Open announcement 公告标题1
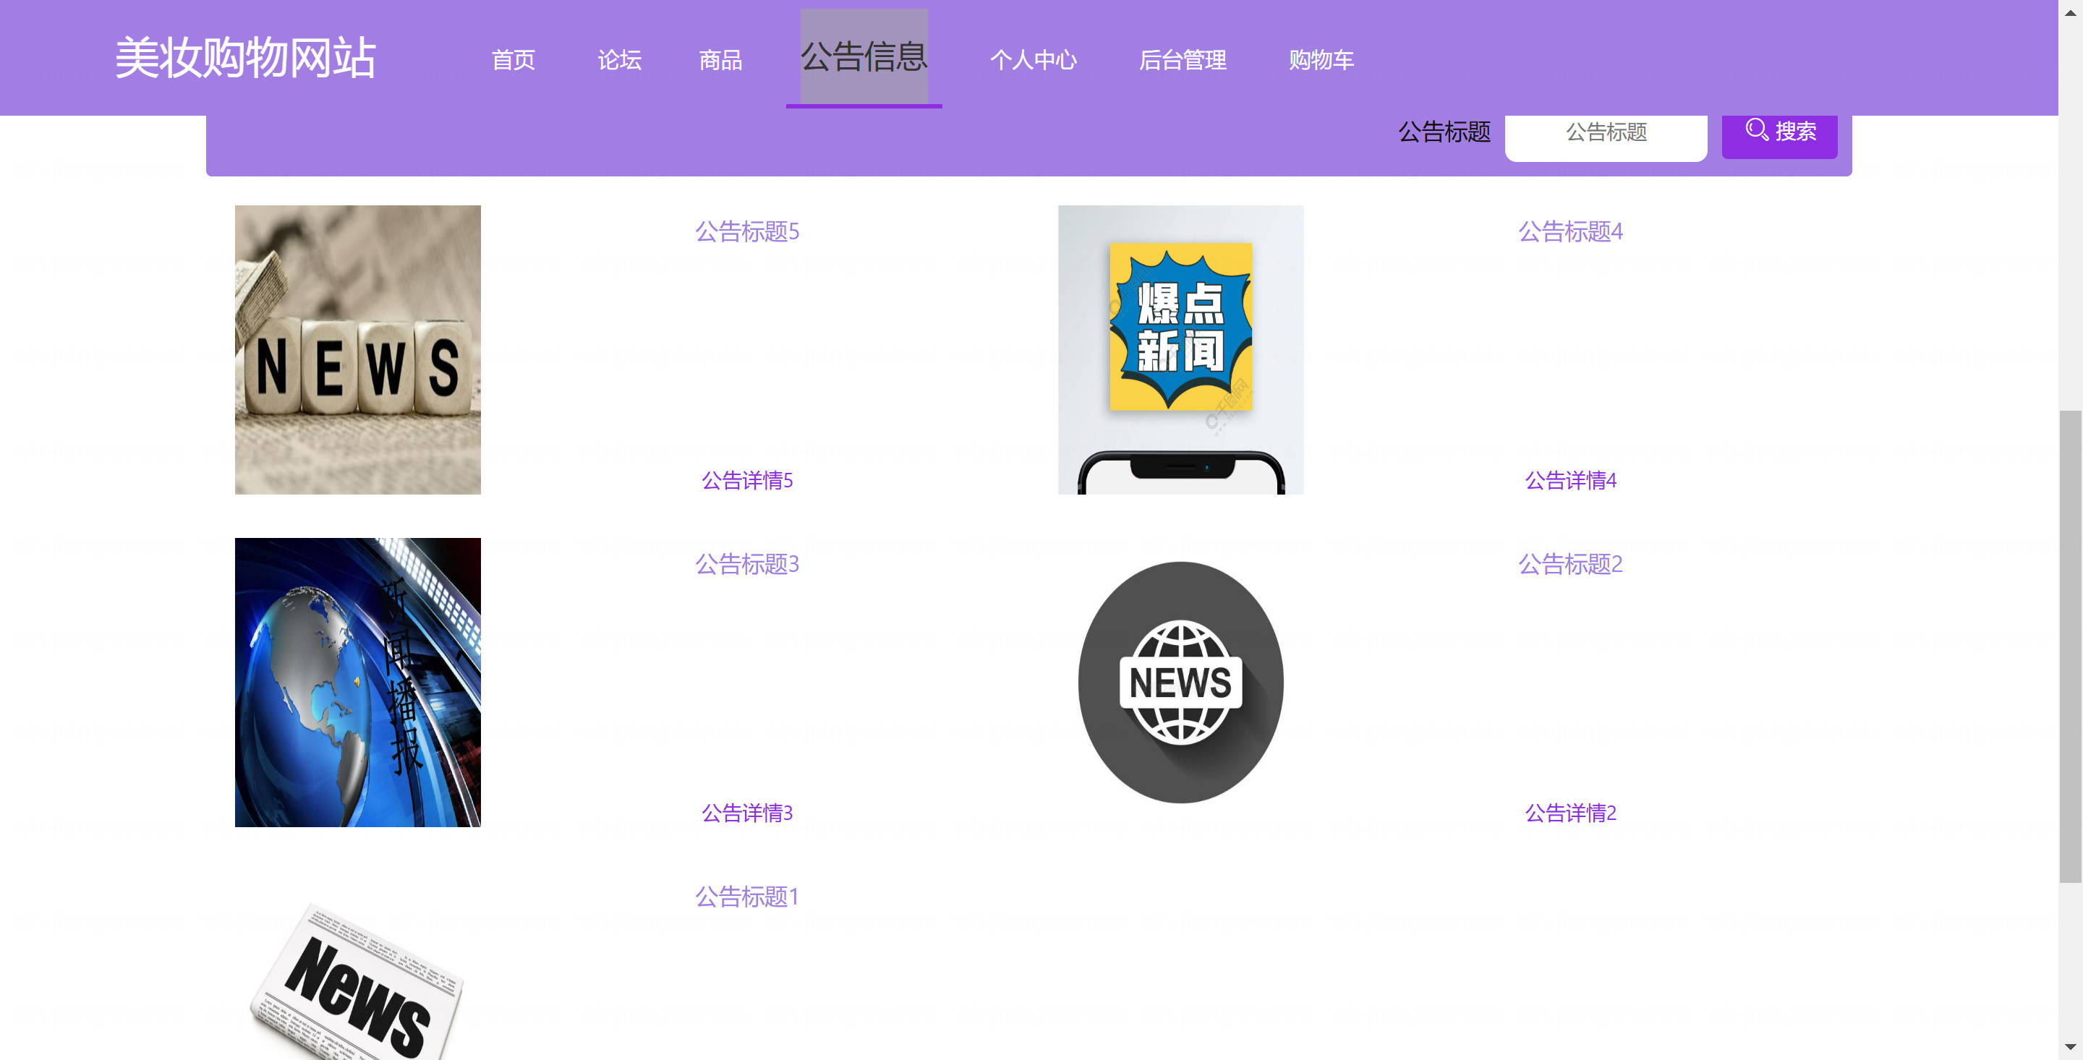This screenshot has height=1060, width=2083. 747,896
